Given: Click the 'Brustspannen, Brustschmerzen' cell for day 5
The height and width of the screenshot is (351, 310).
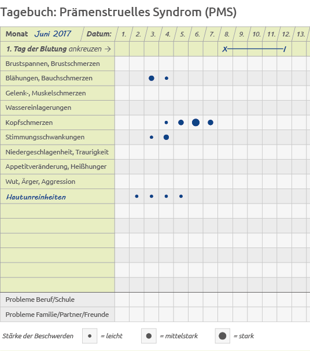Looking at the screenshot, I should (181, 64).
